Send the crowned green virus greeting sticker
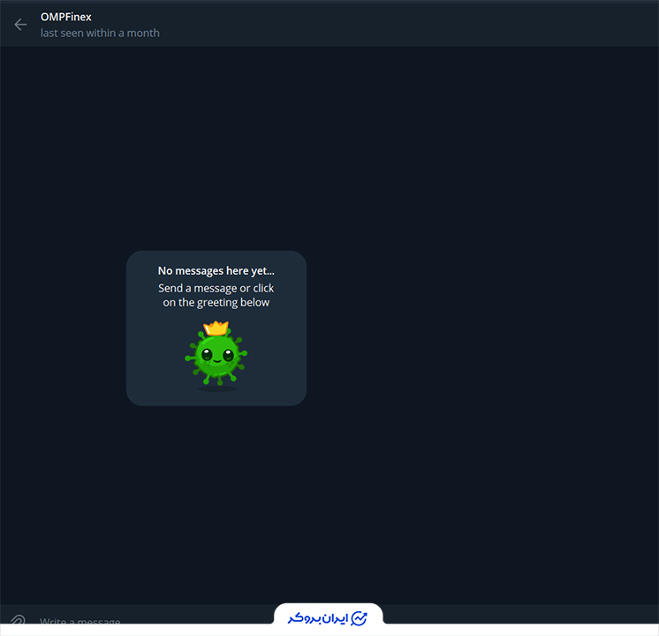659x636 pixels. point(216,355)
